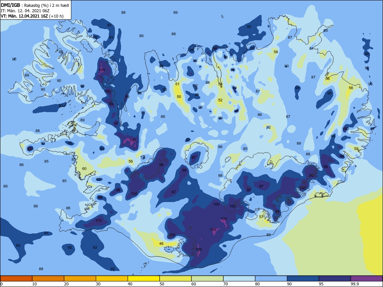
Task: Click the '84' humidity value on the map
Action: pyautogui.click(x=311, y=49)
